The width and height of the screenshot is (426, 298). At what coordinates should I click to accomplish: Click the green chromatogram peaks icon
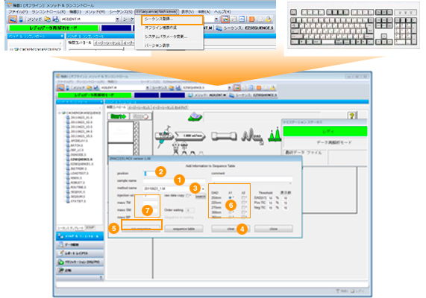pyautogui.click(x=275, y=134)
